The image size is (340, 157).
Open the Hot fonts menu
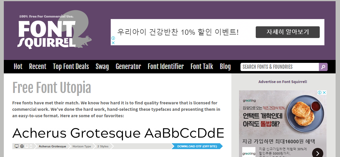18,67
